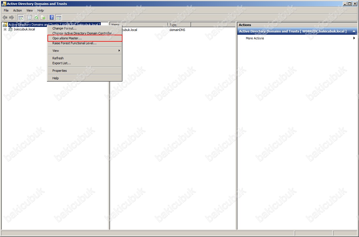
Task: Collapse the Actions section header arrow
Action: 354,31
